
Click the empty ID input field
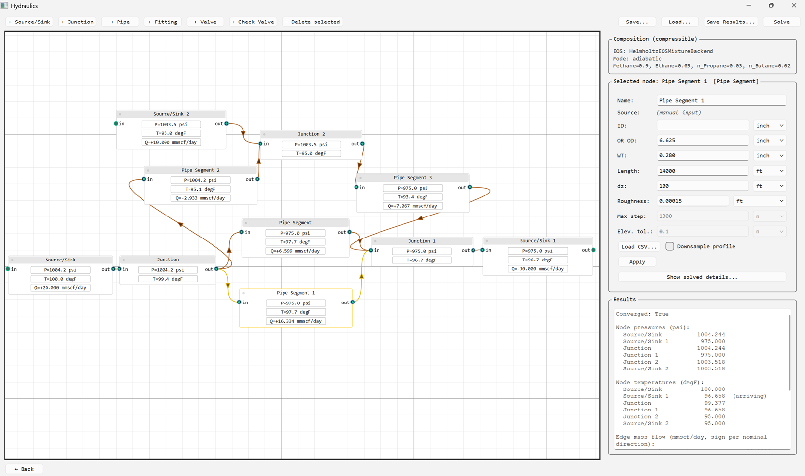pyautogui.click(x=703, y=126)
